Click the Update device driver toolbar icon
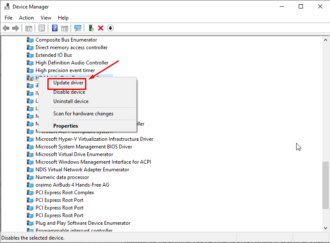Viewport: 330px width, 243px height. 91,28
